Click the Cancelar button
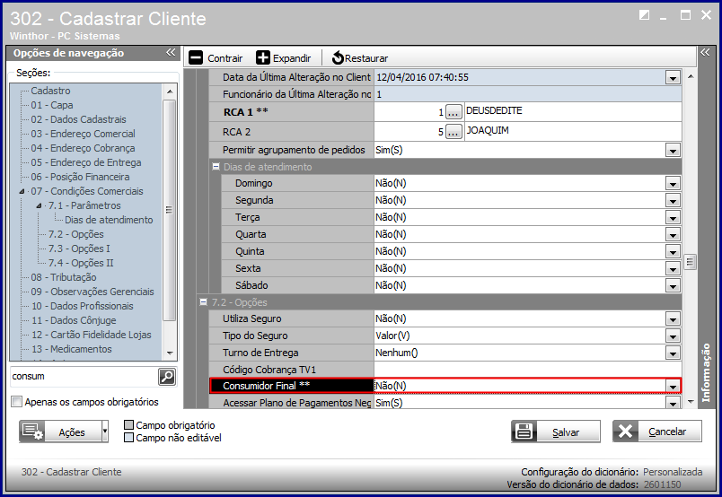Screen dimensions: 722x497 657,432
